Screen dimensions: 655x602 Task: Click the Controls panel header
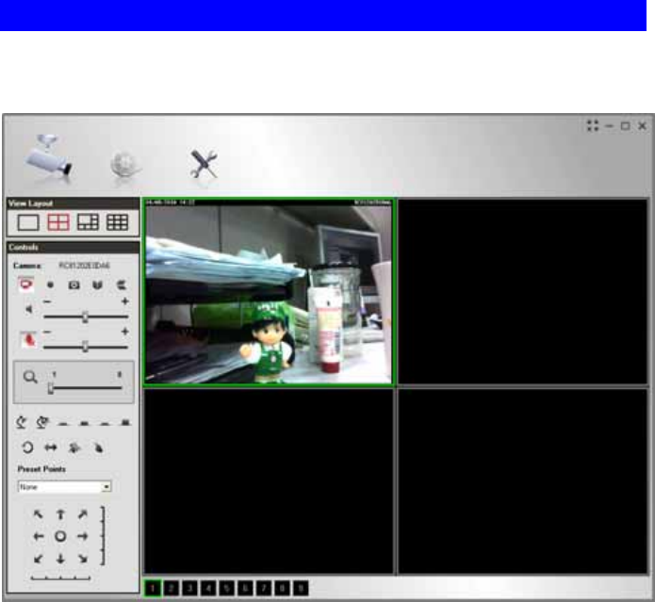[x=74, y=247]
